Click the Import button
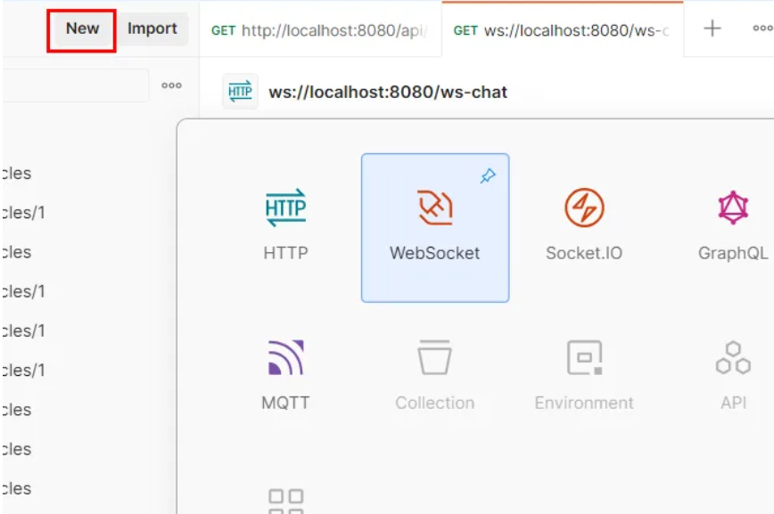 [152, 29]
